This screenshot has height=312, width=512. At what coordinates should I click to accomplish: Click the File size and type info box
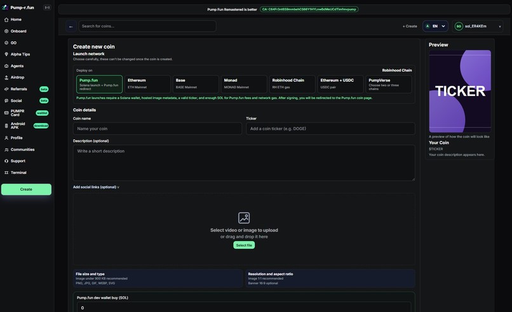[158, 278]
